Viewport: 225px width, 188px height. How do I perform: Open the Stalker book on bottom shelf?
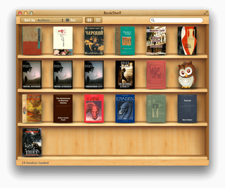point(32,142)
